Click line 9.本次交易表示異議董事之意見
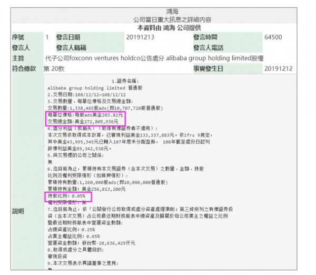316x275 pixels. click(x=83, y=263)
